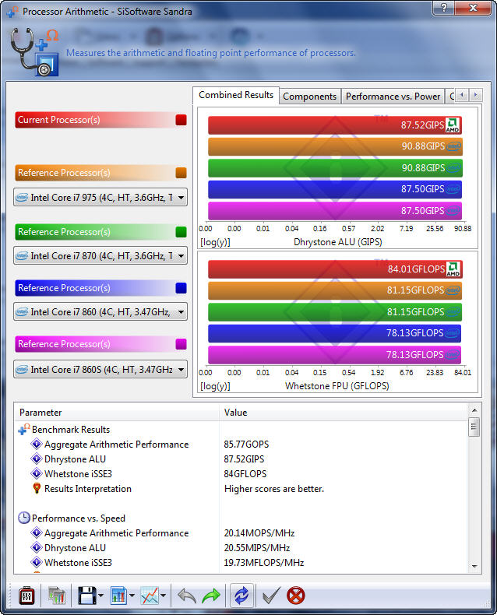
Task: Click the tab strip scroll-left arrow
Action: (x=462, y=95)
